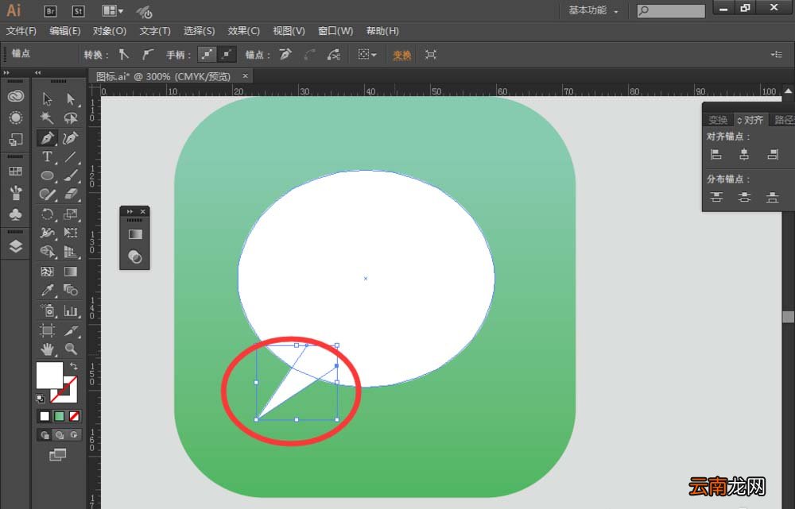Select the Eyedropper tool
The image size is (795, 509).
(x=47, y=290)
